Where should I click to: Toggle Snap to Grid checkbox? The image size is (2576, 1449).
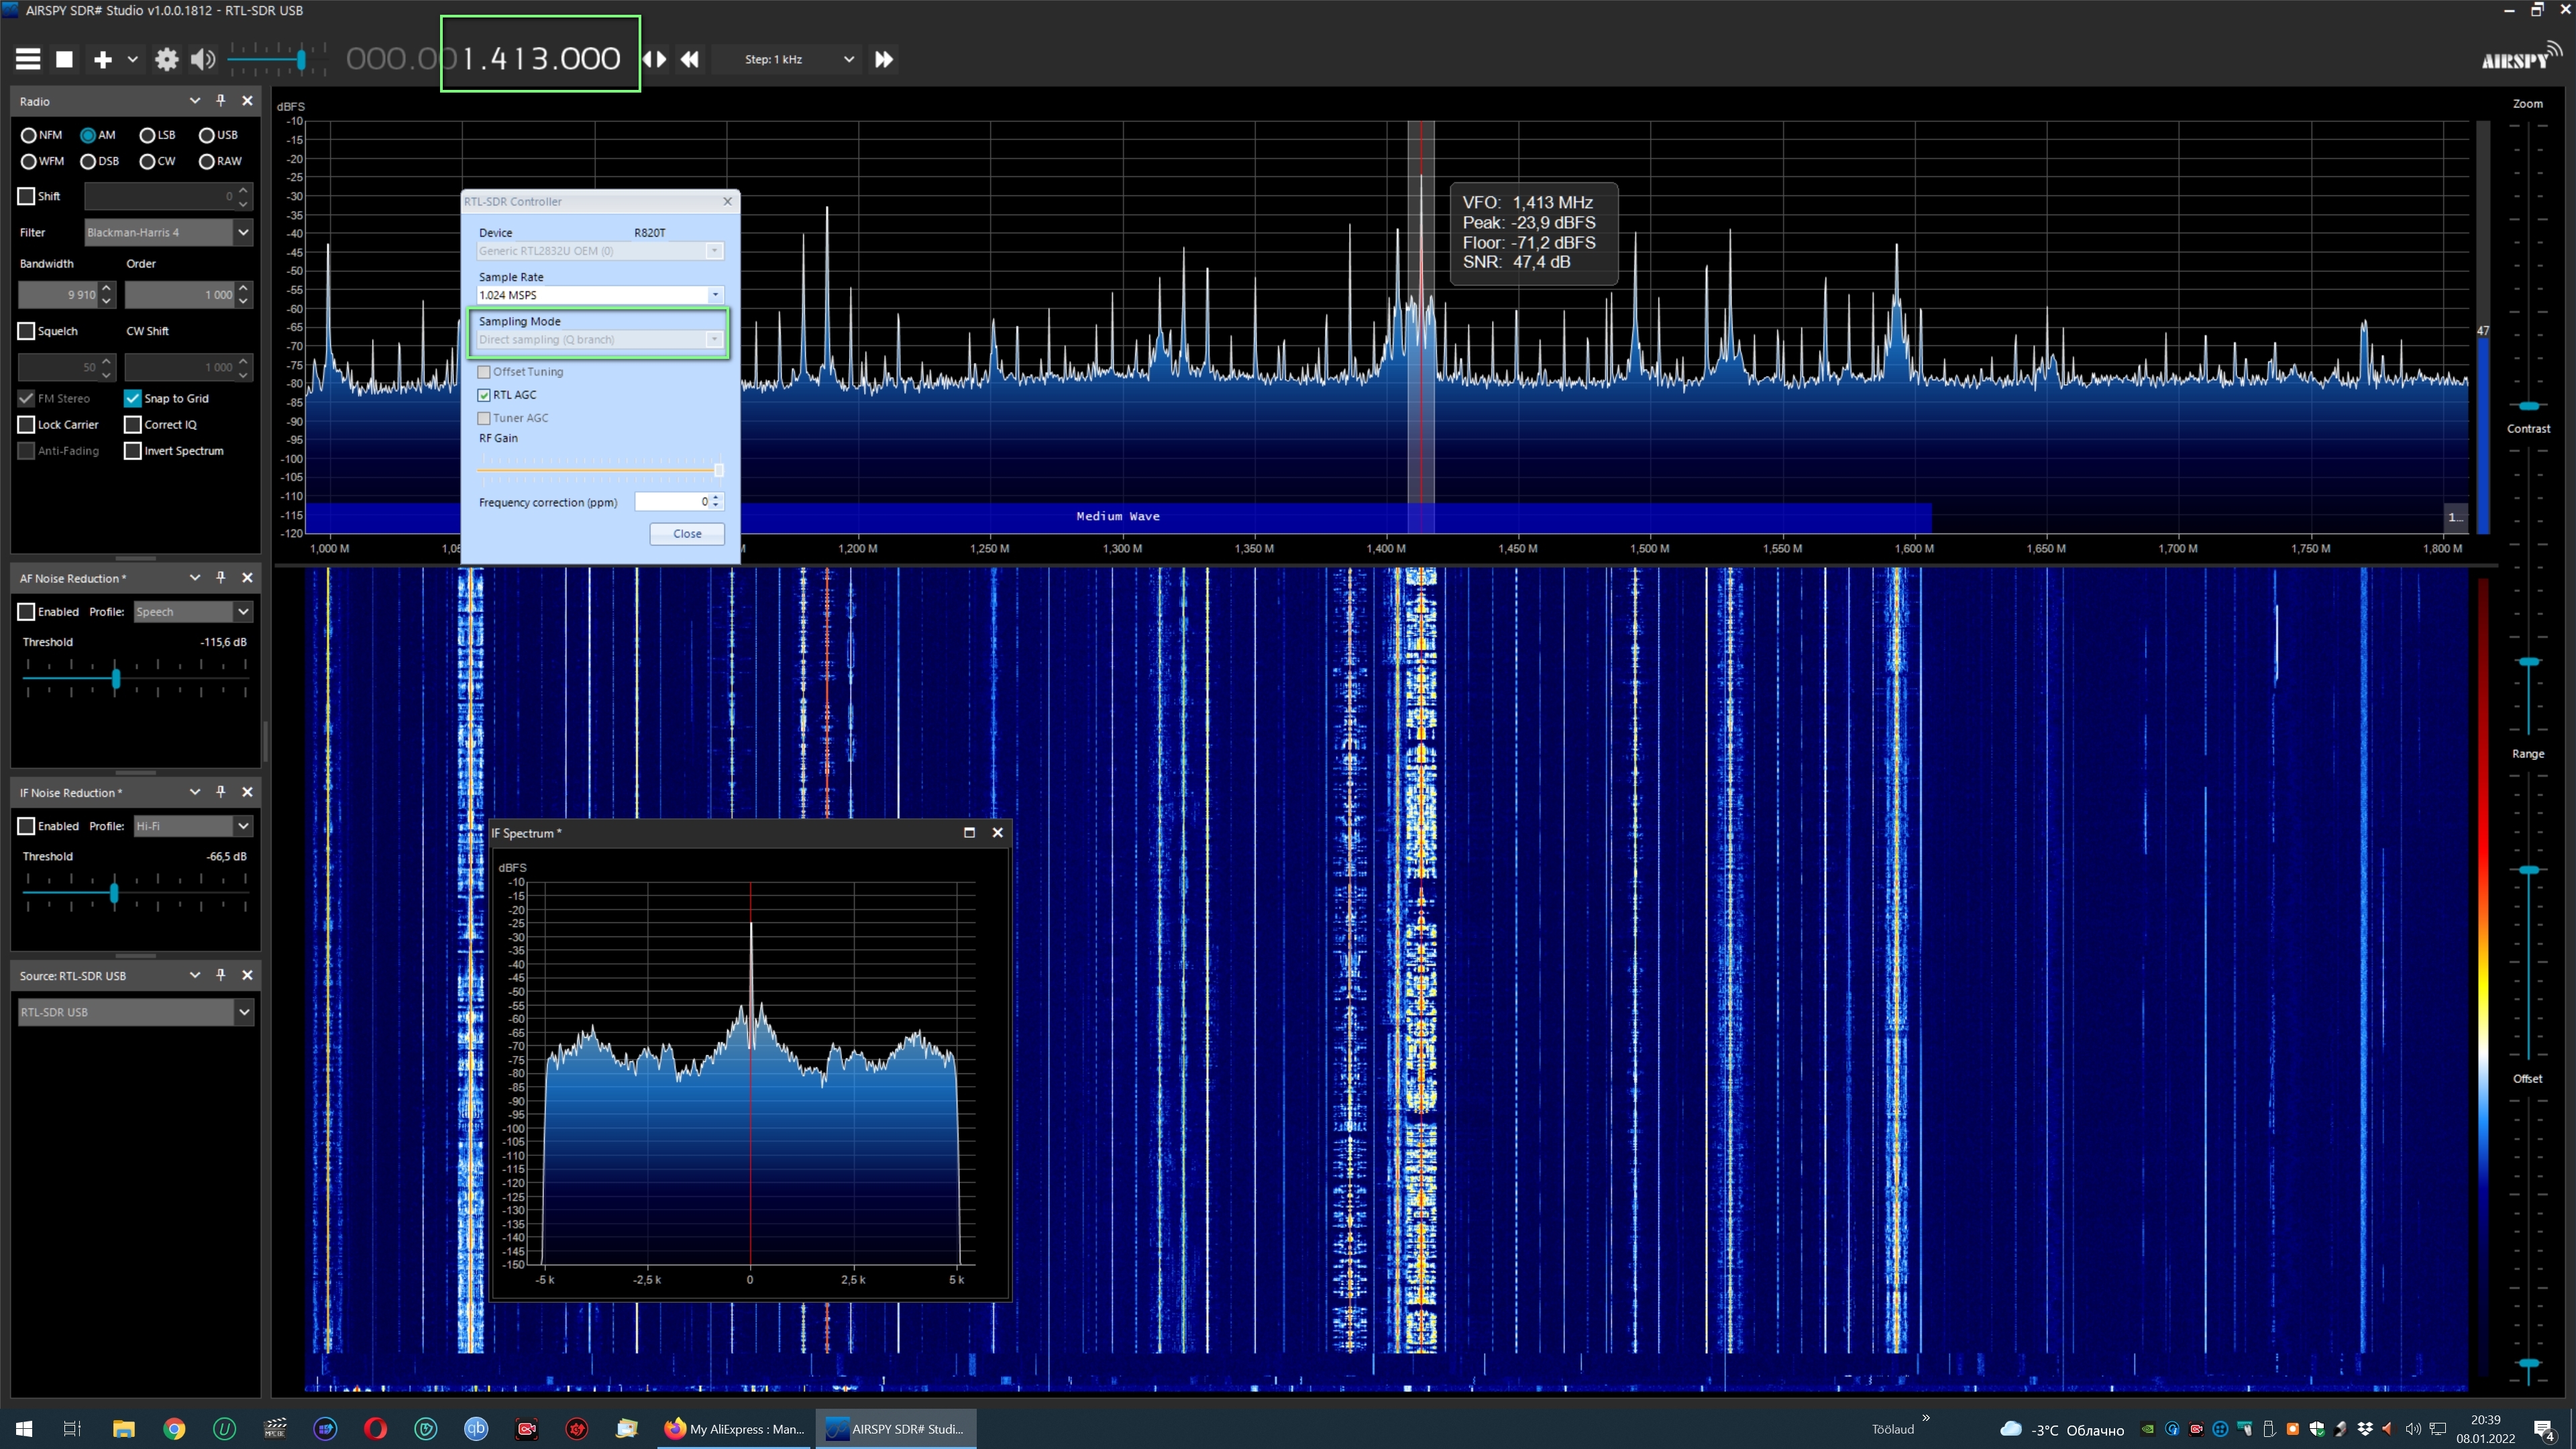point(133,398)
